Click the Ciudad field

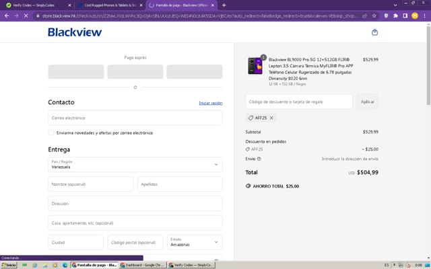click(75, 242)
